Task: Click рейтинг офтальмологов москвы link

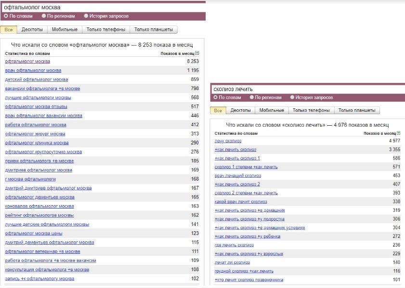Action: [x=39, y=215]
